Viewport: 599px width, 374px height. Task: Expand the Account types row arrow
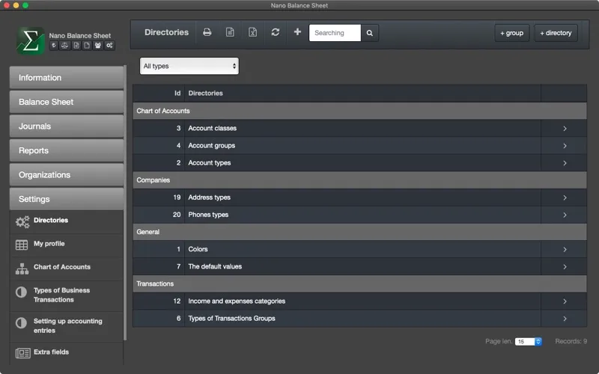565,163
